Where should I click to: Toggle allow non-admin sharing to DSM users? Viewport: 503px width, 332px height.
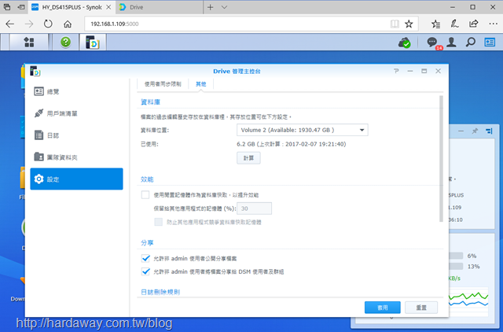145,271
